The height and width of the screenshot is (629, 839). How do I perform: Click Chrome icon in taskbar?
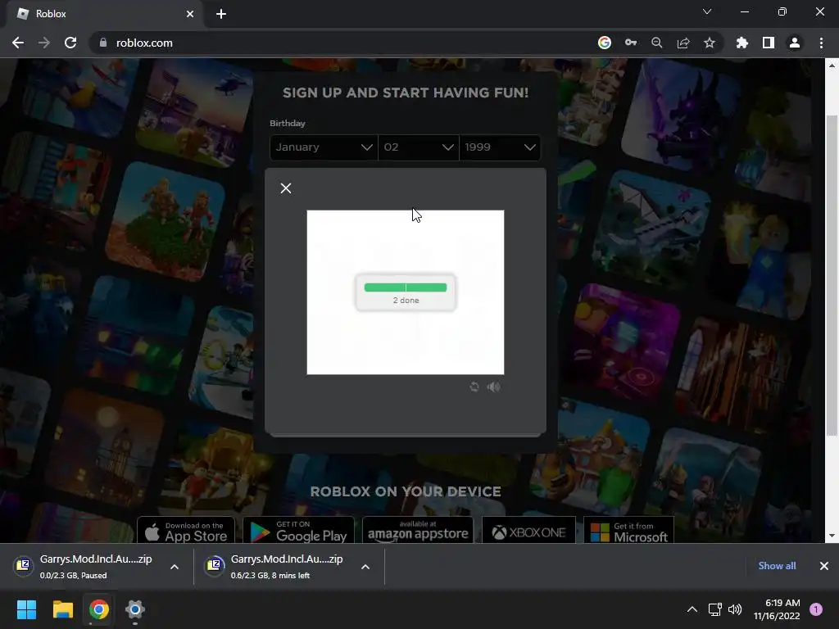[x=99, y=609]
